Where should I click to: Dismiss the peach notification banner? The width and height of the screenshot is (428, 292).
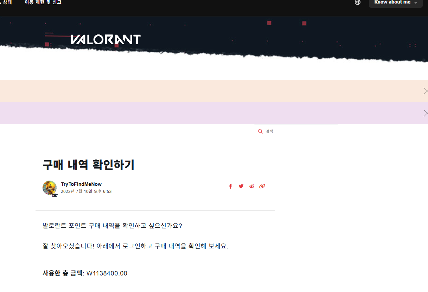click(426, 91)
